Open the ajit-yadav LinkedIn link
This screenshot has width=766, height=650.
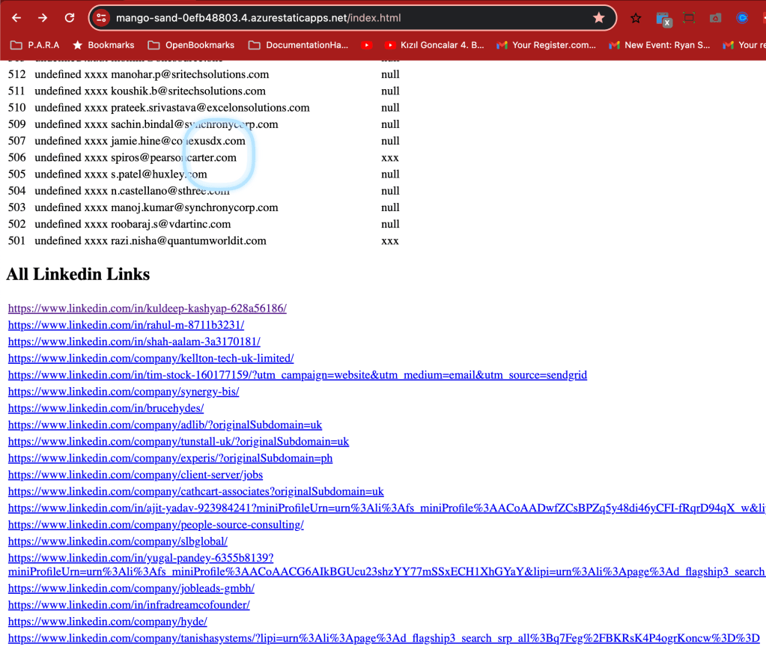point(386,508)
